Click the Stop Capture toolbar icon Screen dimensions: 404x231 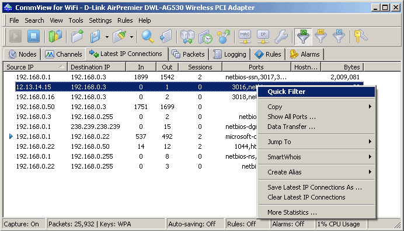pyautogui.click(x=33, y=36)
